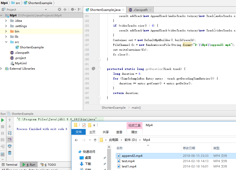Expand the lib folder
The width and height of the screenshot is (236, 170).
point(6,36)
